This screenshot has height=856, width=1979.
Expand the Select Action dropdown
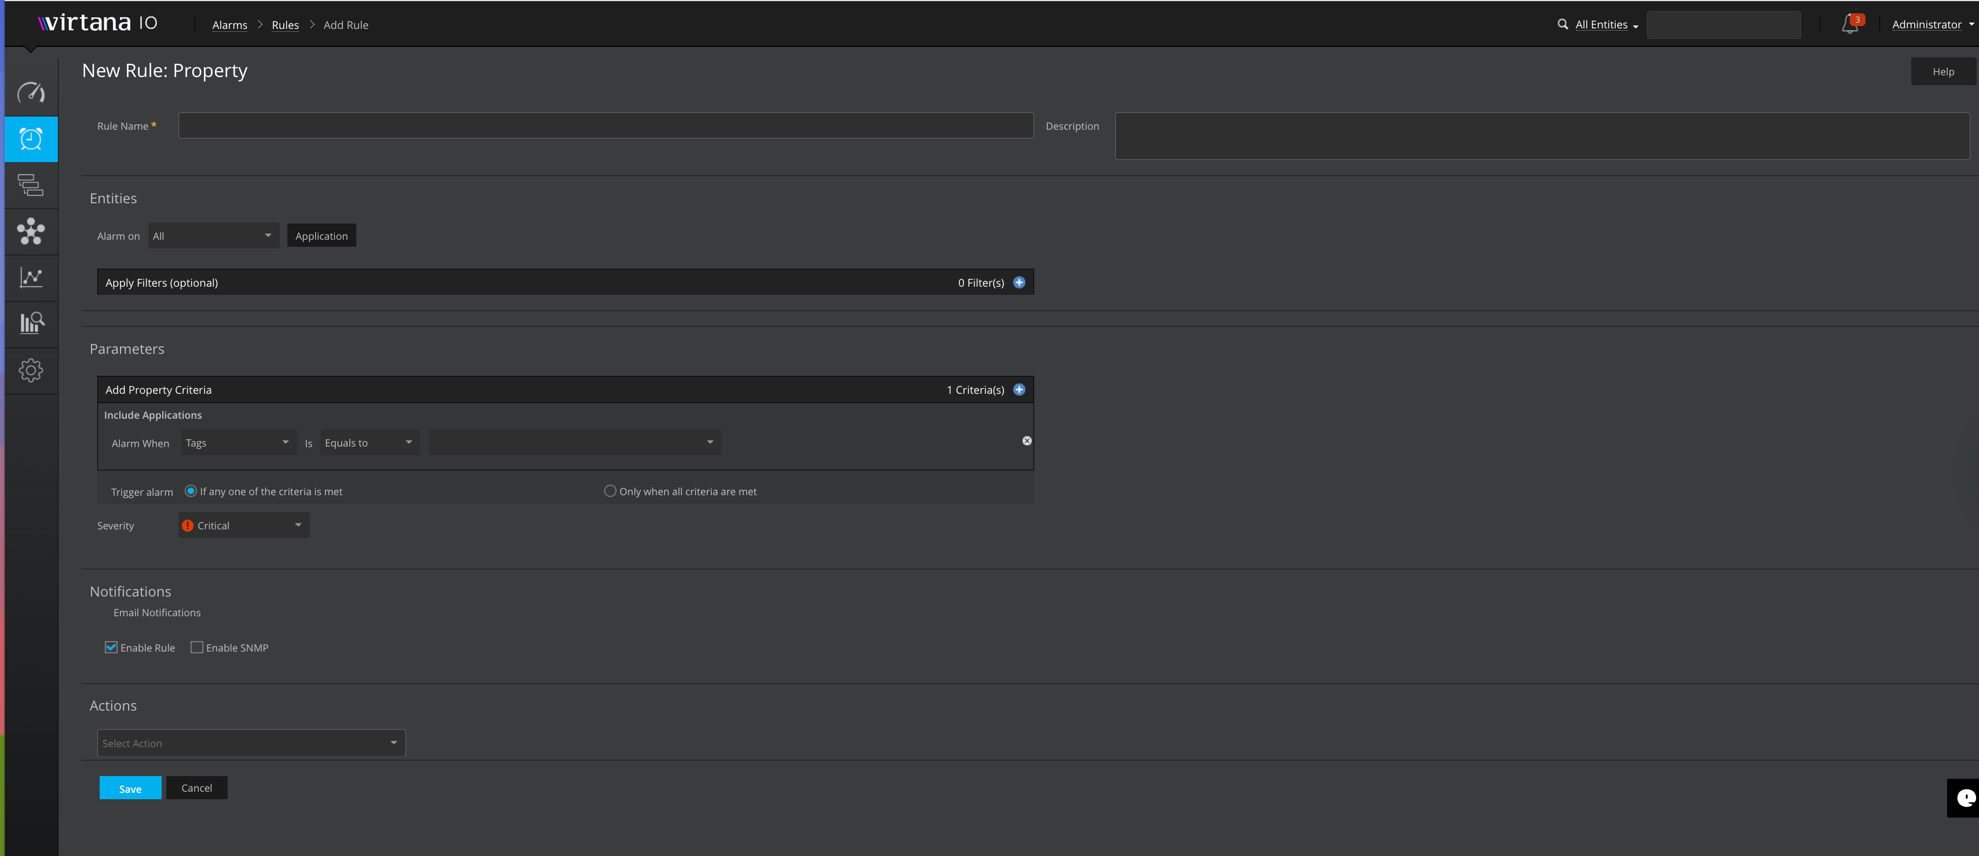point(250,743)
